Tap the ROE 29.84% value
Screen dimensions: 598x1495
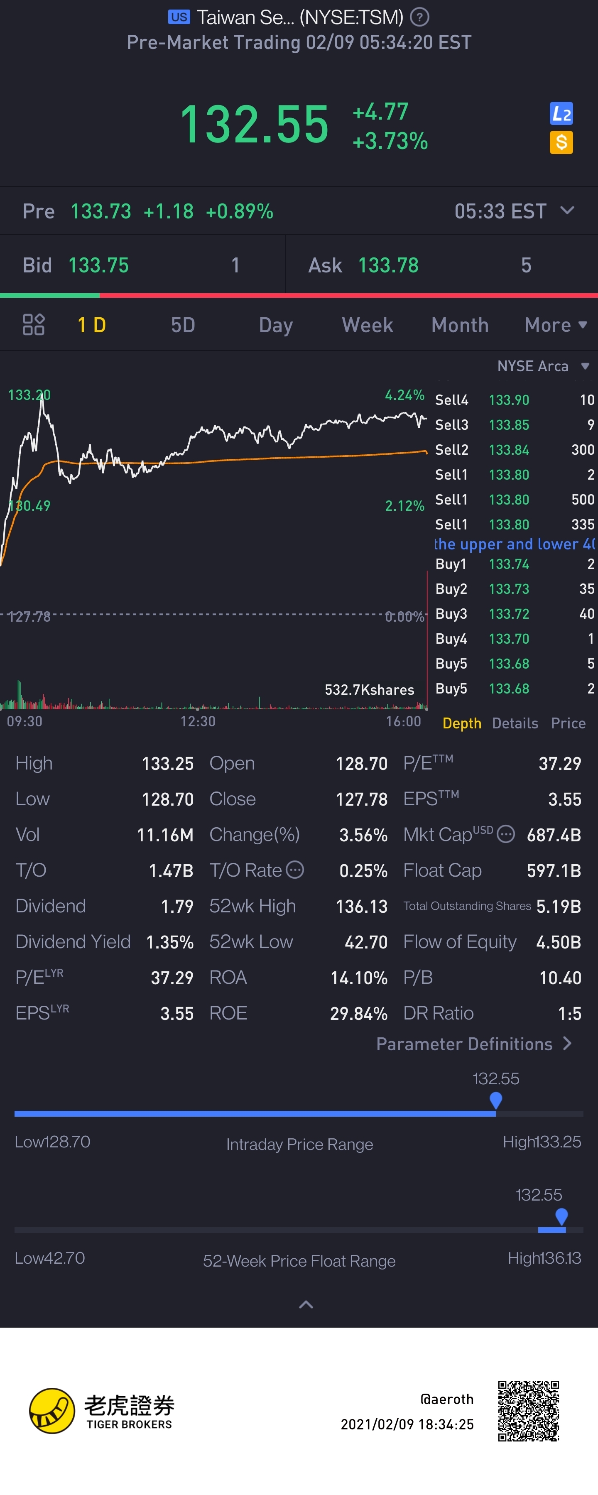[x=358, y=1014]
